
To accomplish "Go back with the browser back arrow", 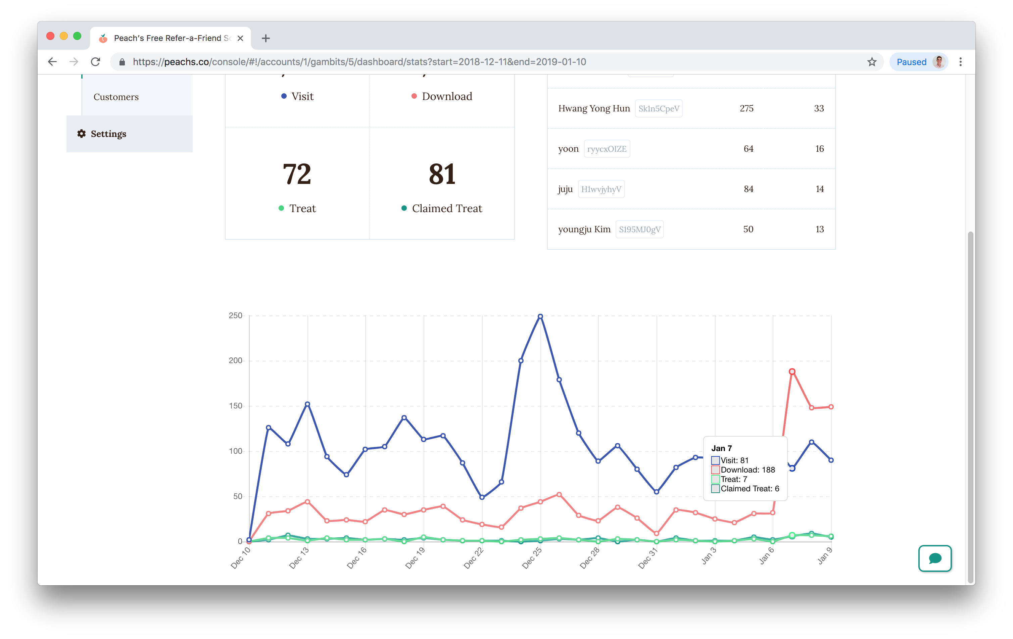I will pos(52,62).
